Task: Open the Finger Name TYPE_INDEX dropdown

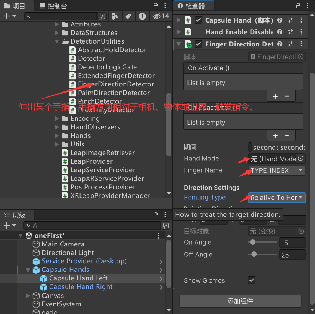Action: [x=277, y=170]
